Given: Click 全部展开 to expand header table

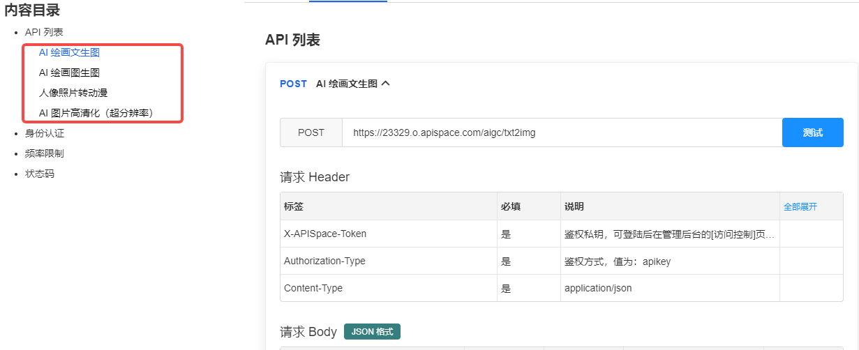Looking at the screenshot, I should [x=800, y=207].
